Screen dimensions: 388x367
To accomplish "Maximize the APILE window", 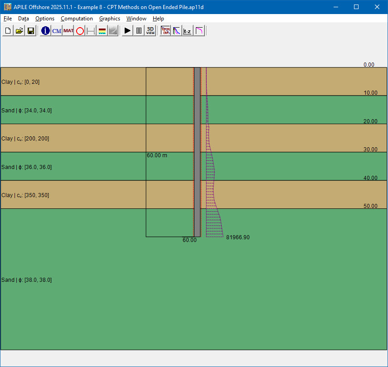I will pos(356,7).
